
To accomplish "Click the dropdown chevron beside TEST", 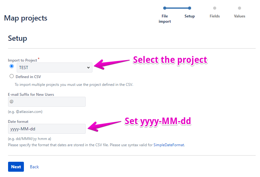I will 88,68.
